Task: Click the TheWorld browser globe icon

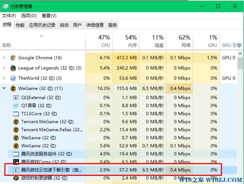Action: (13, 78)
